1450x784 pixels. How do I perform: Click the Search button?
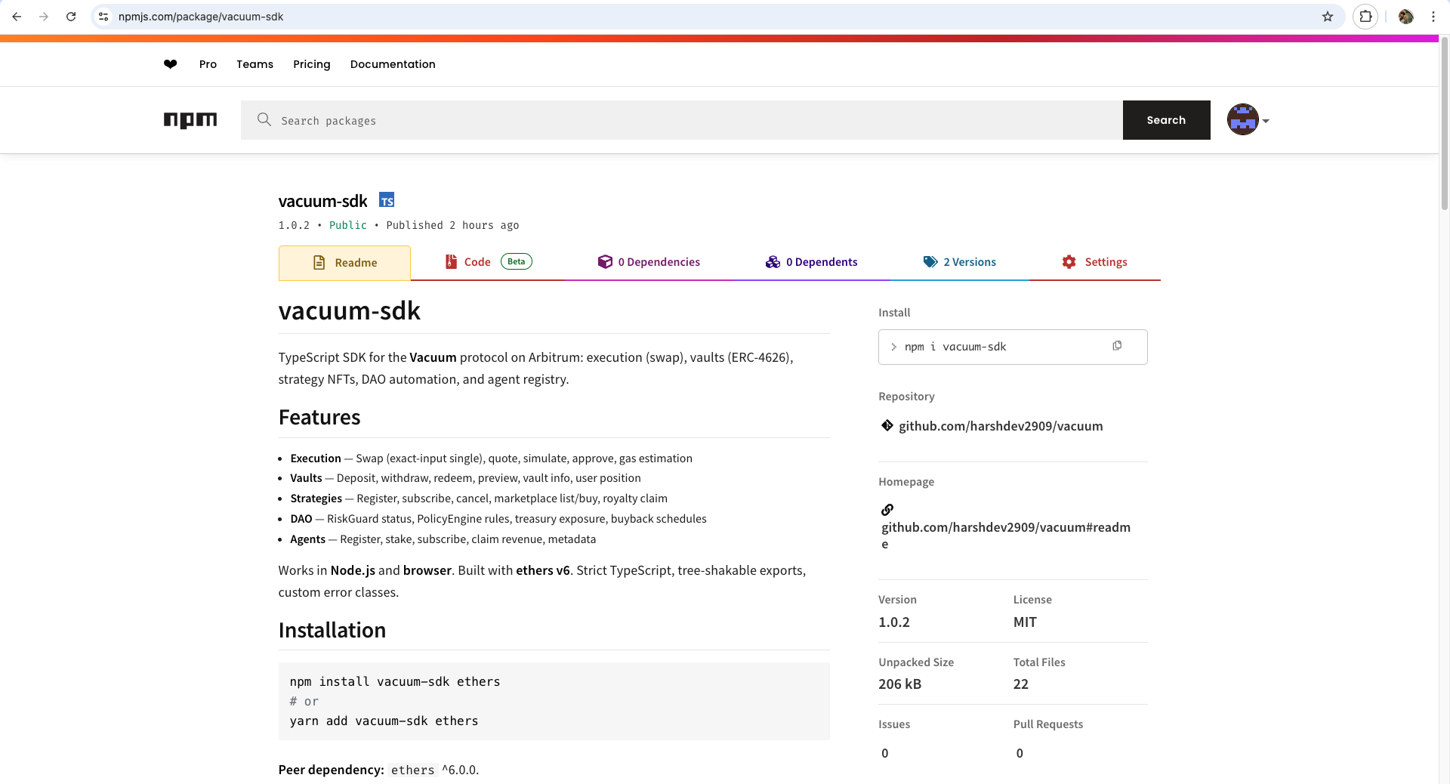tap(1166, 120)
